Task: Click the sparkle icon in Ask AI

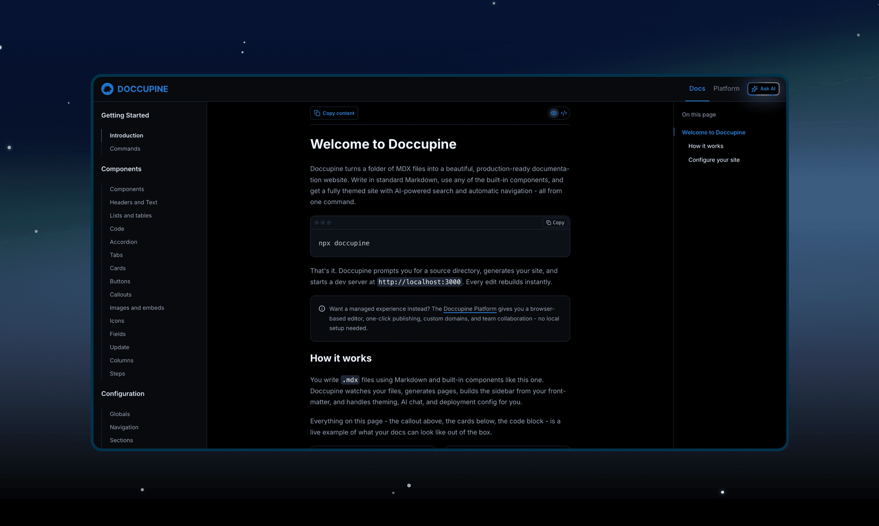Action: click(x=754, y=89)
